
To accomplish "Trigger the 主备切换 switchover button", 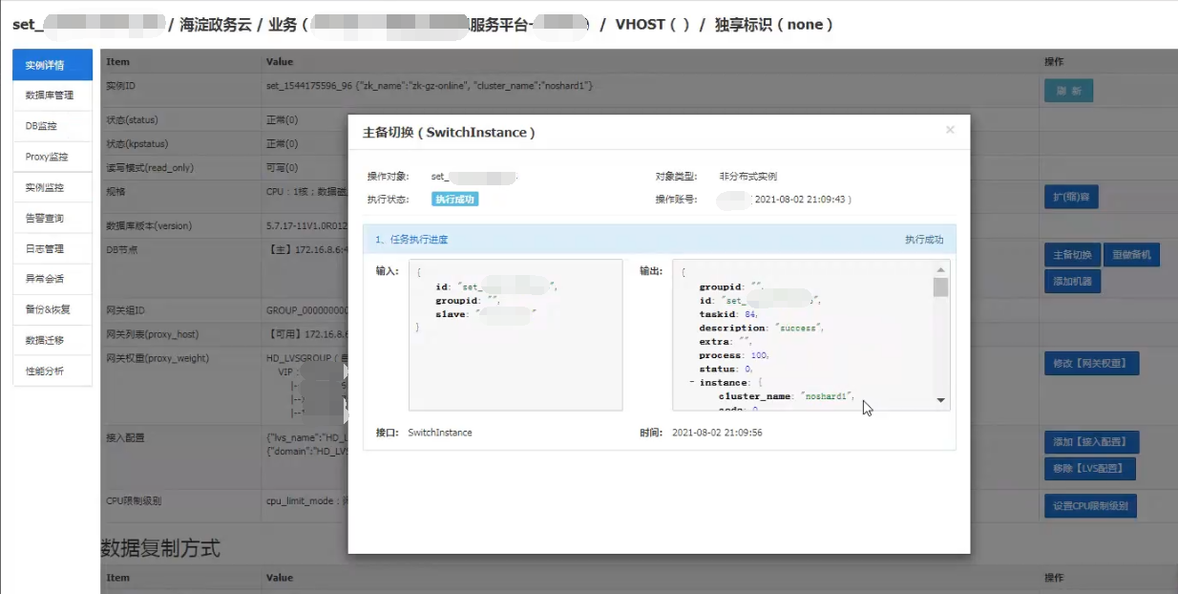I will pos(1073,254).
